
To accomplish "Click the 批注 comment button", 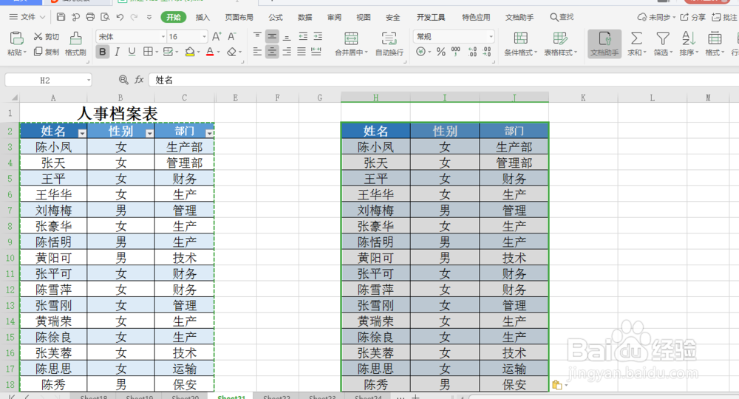I will (724, 17).
